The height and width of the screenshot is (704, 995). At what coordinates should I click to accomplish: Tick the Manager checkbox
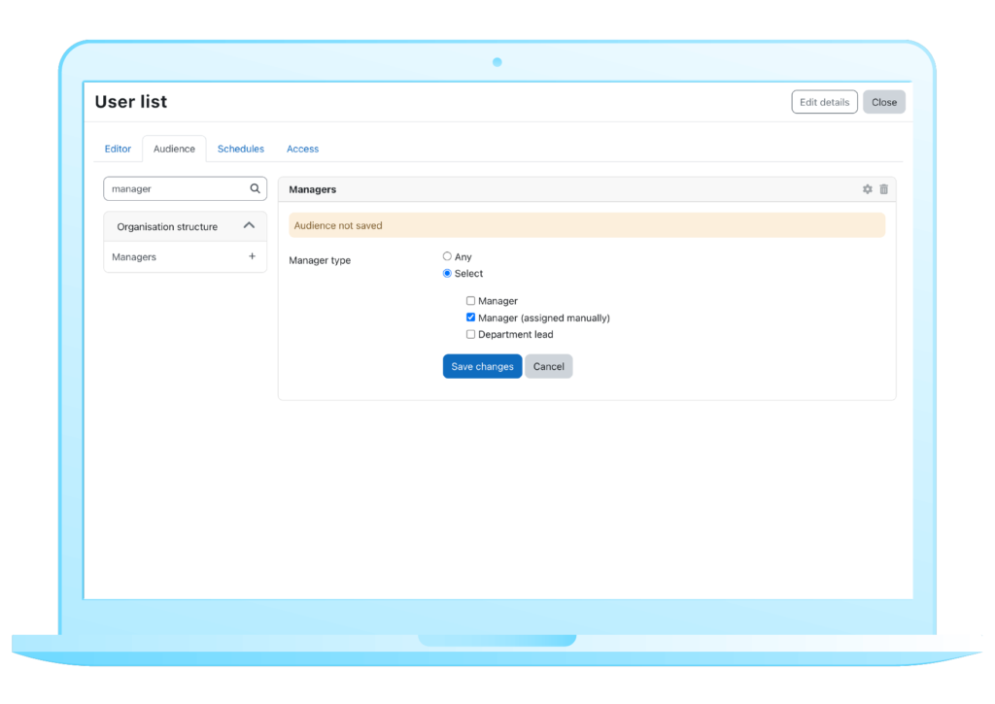click(x=471, y=301)
